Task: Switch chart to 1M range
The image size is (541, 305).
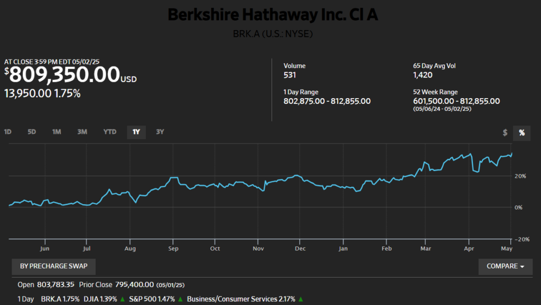Action: click(57, 132)
